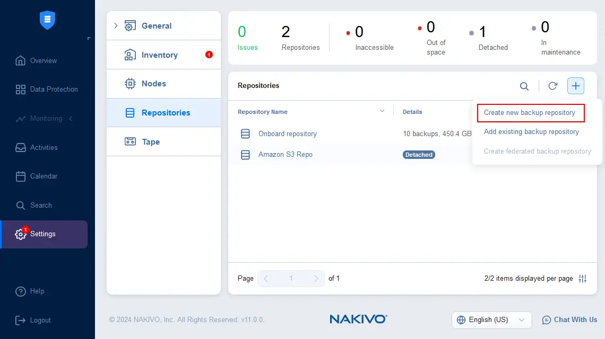Click the 2/2 items displayed per page text
This screenshot has height=339, width=605.
[x=529, y=279]
